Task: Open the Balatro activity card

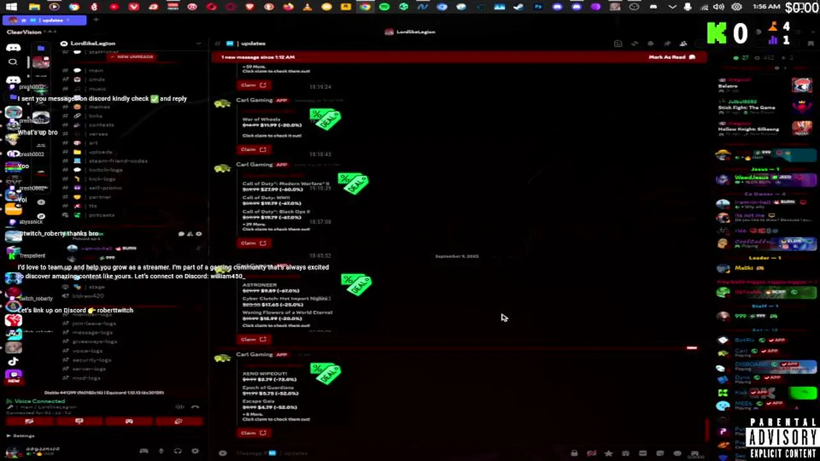Action: click(766, 85)
